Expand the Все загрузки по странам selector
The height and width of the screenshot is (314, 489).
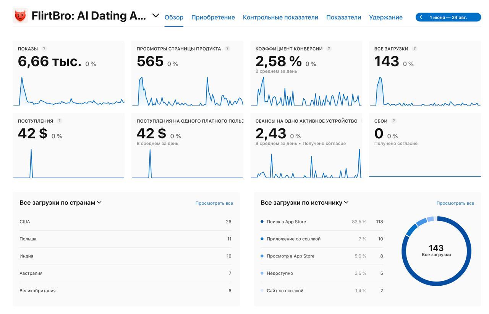click(x=99, y=202)
